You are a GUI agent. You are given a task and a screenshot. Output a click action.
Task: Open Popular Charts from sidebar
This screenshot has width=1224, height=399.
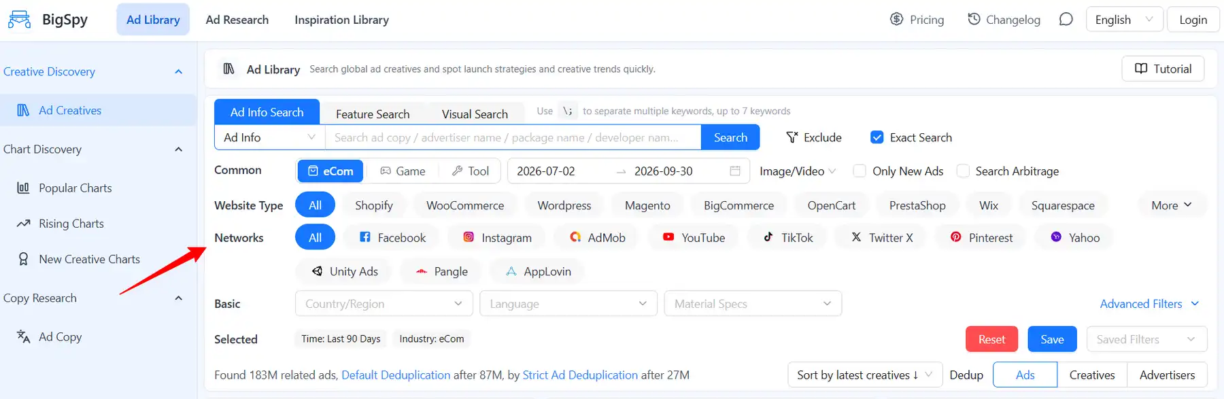[75, 188]
